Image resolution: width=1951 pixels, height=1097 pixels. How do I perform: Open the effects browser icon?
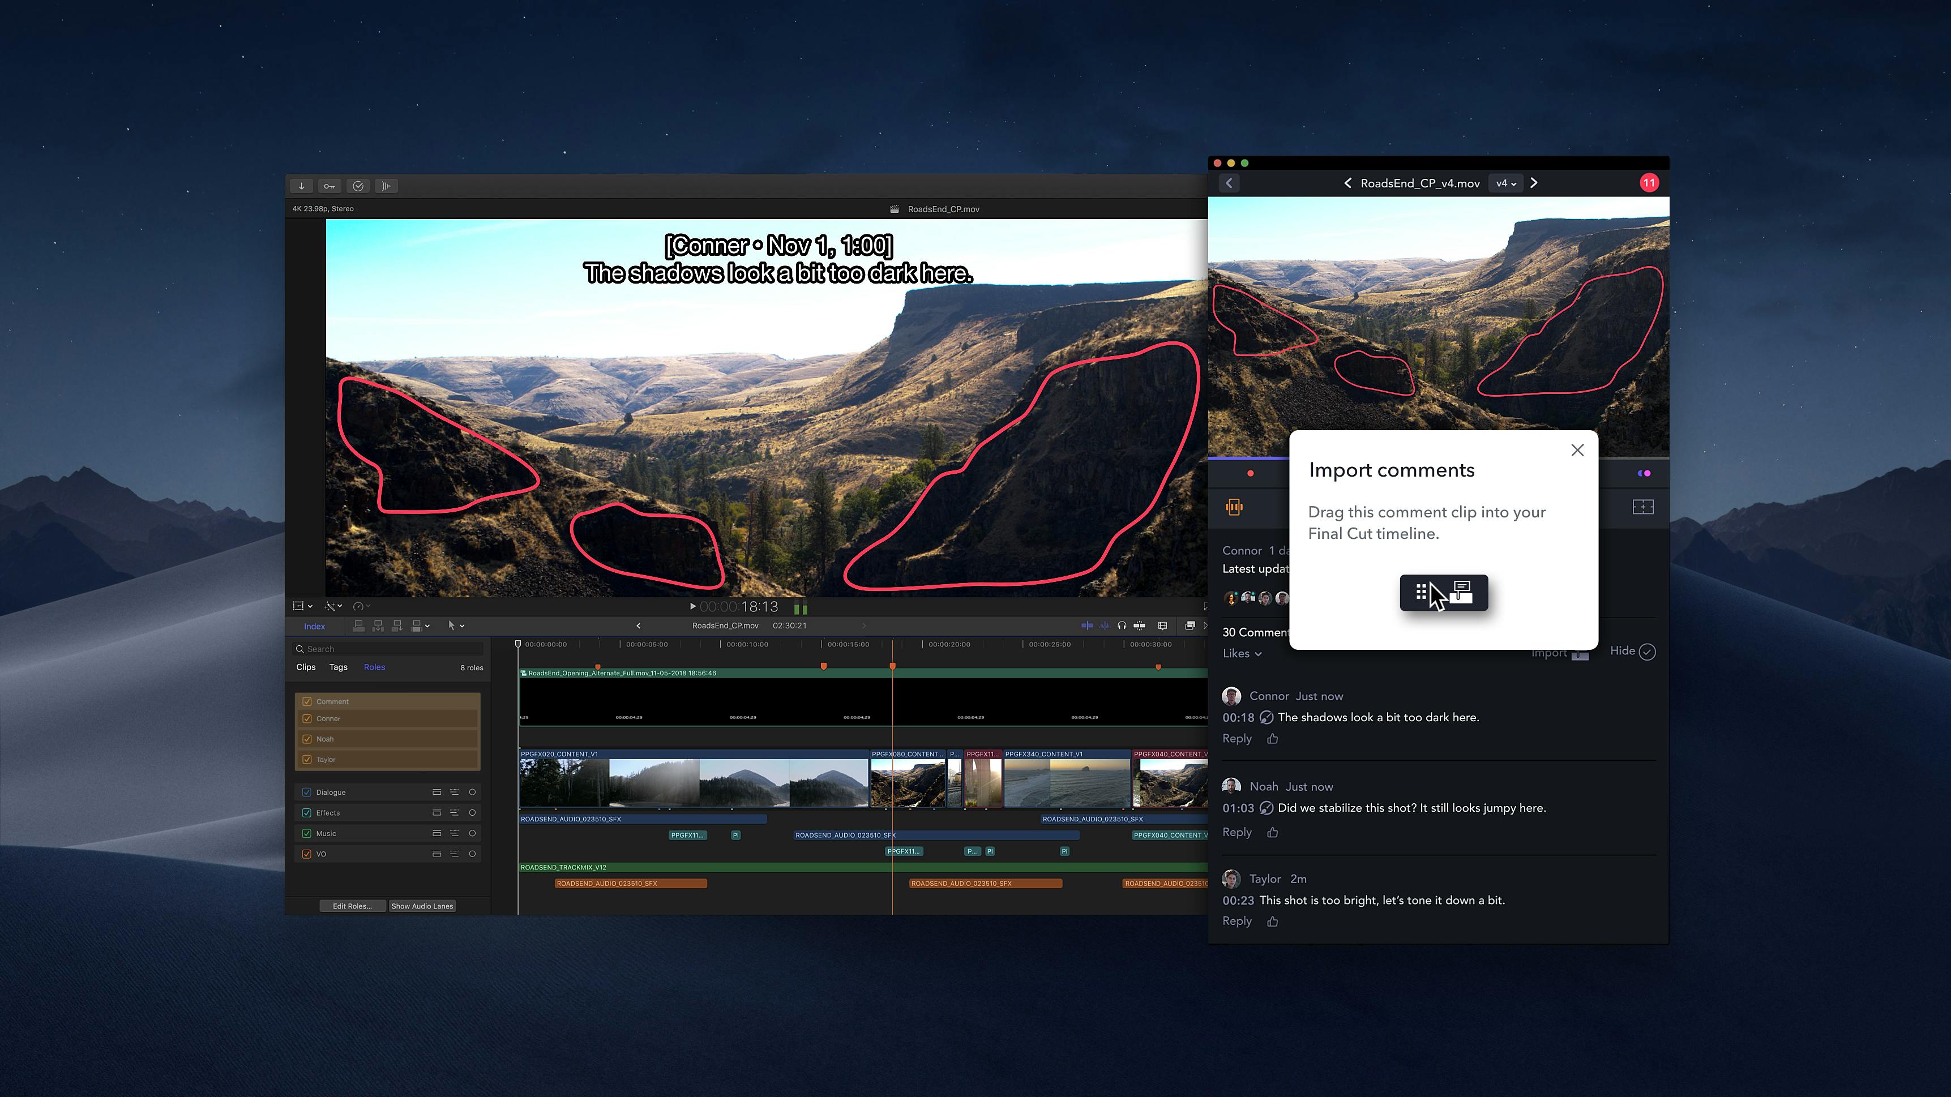click(1190, 625)
